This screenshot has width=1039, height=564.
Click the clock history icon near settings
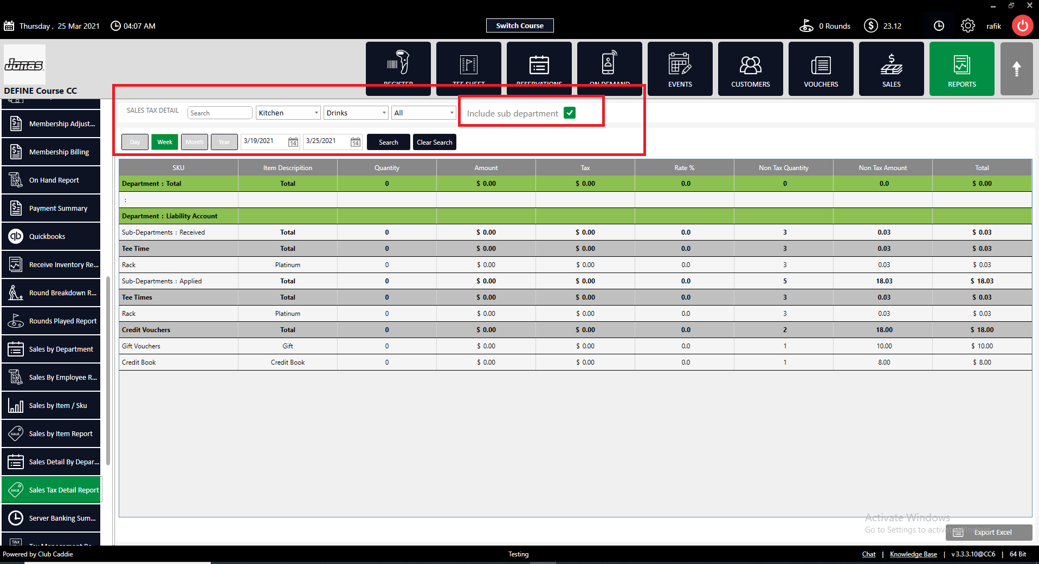(939, 25)
